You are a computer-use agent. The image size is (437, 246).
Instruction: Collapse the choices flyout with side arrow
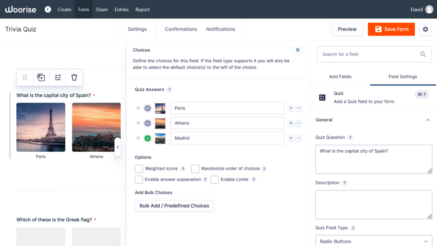coord(118,147)
